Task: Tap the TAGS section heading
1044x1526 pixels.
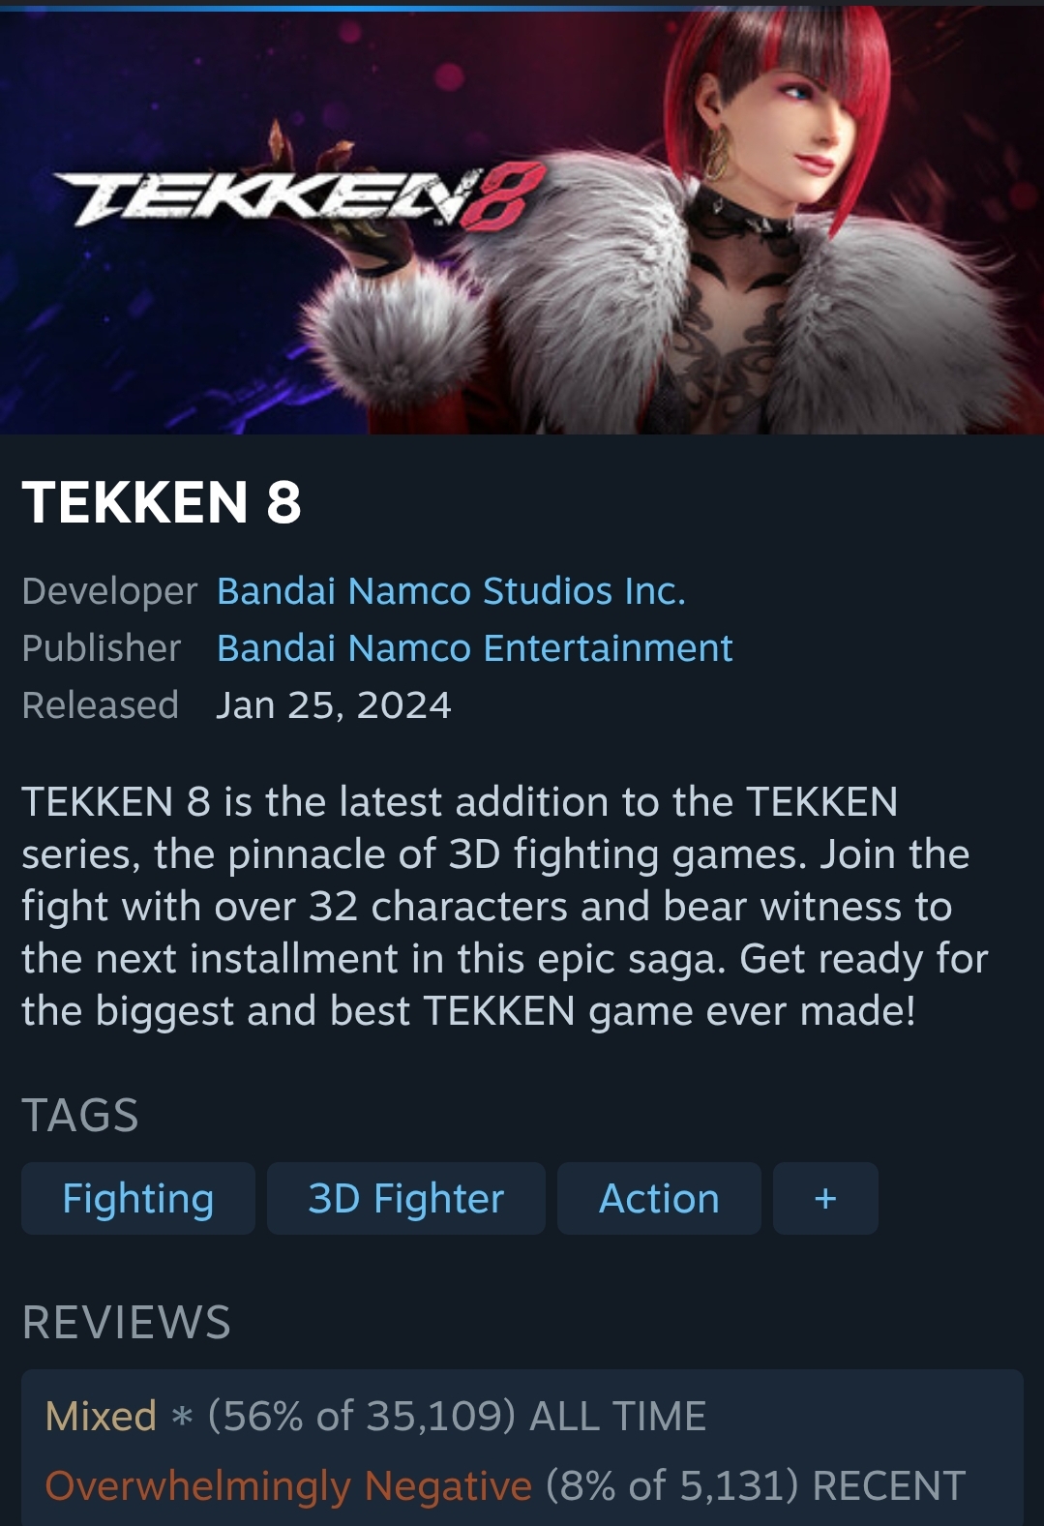Action: click(x=80, y=1115)
